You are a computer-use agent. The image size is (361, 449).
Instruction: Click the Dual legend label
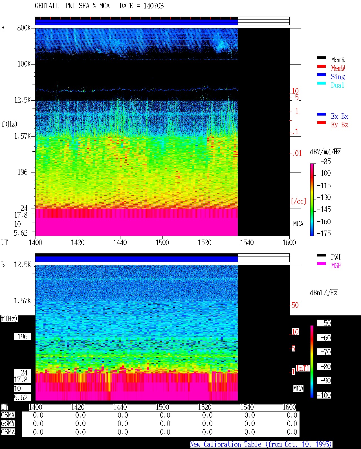[x=338, y=85]
